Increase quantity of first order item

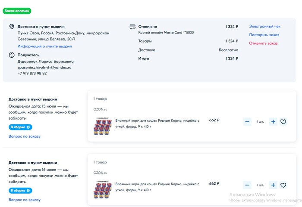273,122
